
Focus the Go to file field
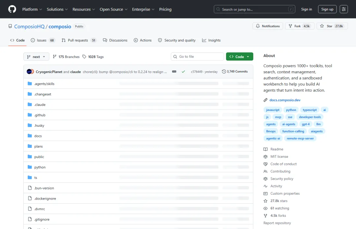(x=197, y=56)
